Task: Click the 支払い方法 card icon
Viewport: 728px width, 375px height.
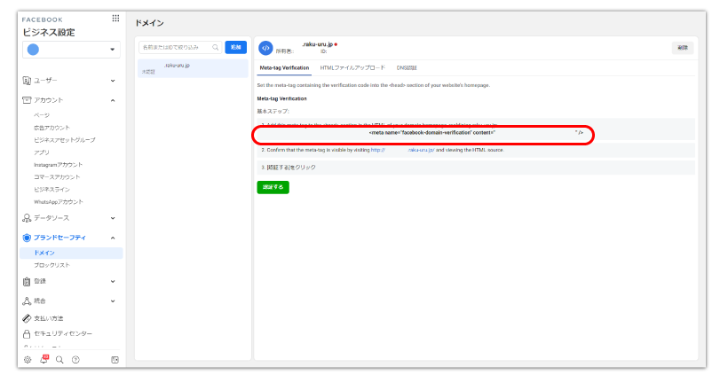Action: pyautogui.click(x=27, y=318)
